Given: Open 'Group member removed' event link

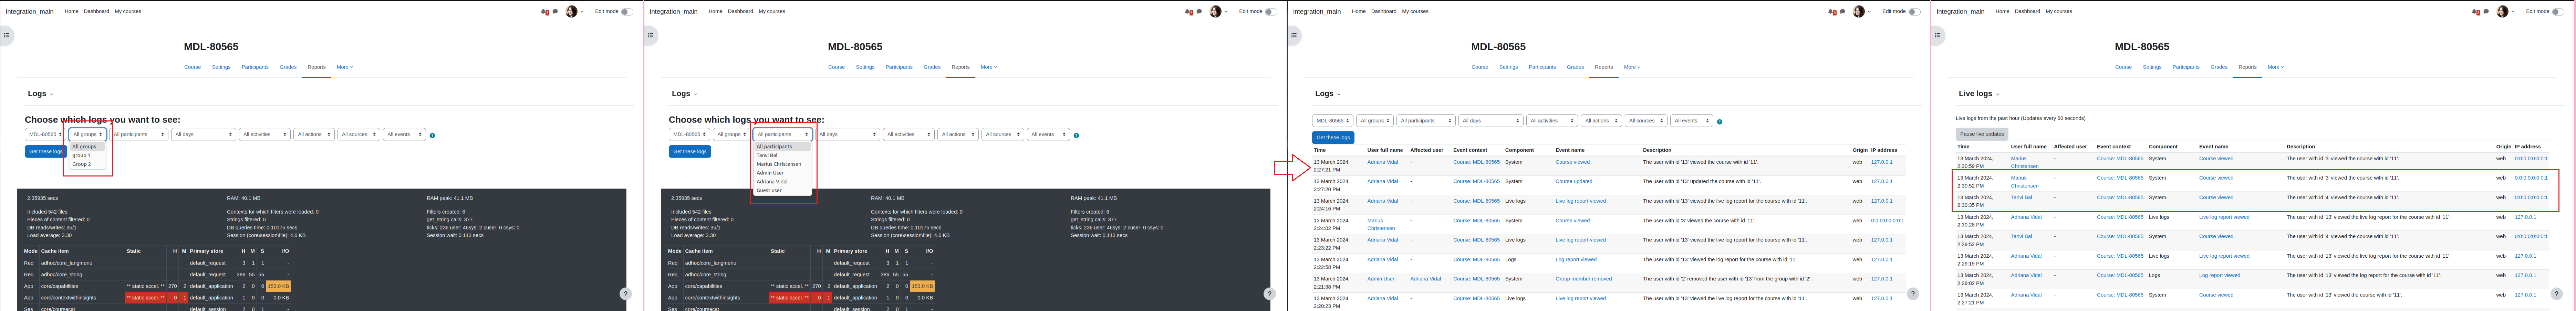Looking at the screenshot, I should coord(1583,279).
